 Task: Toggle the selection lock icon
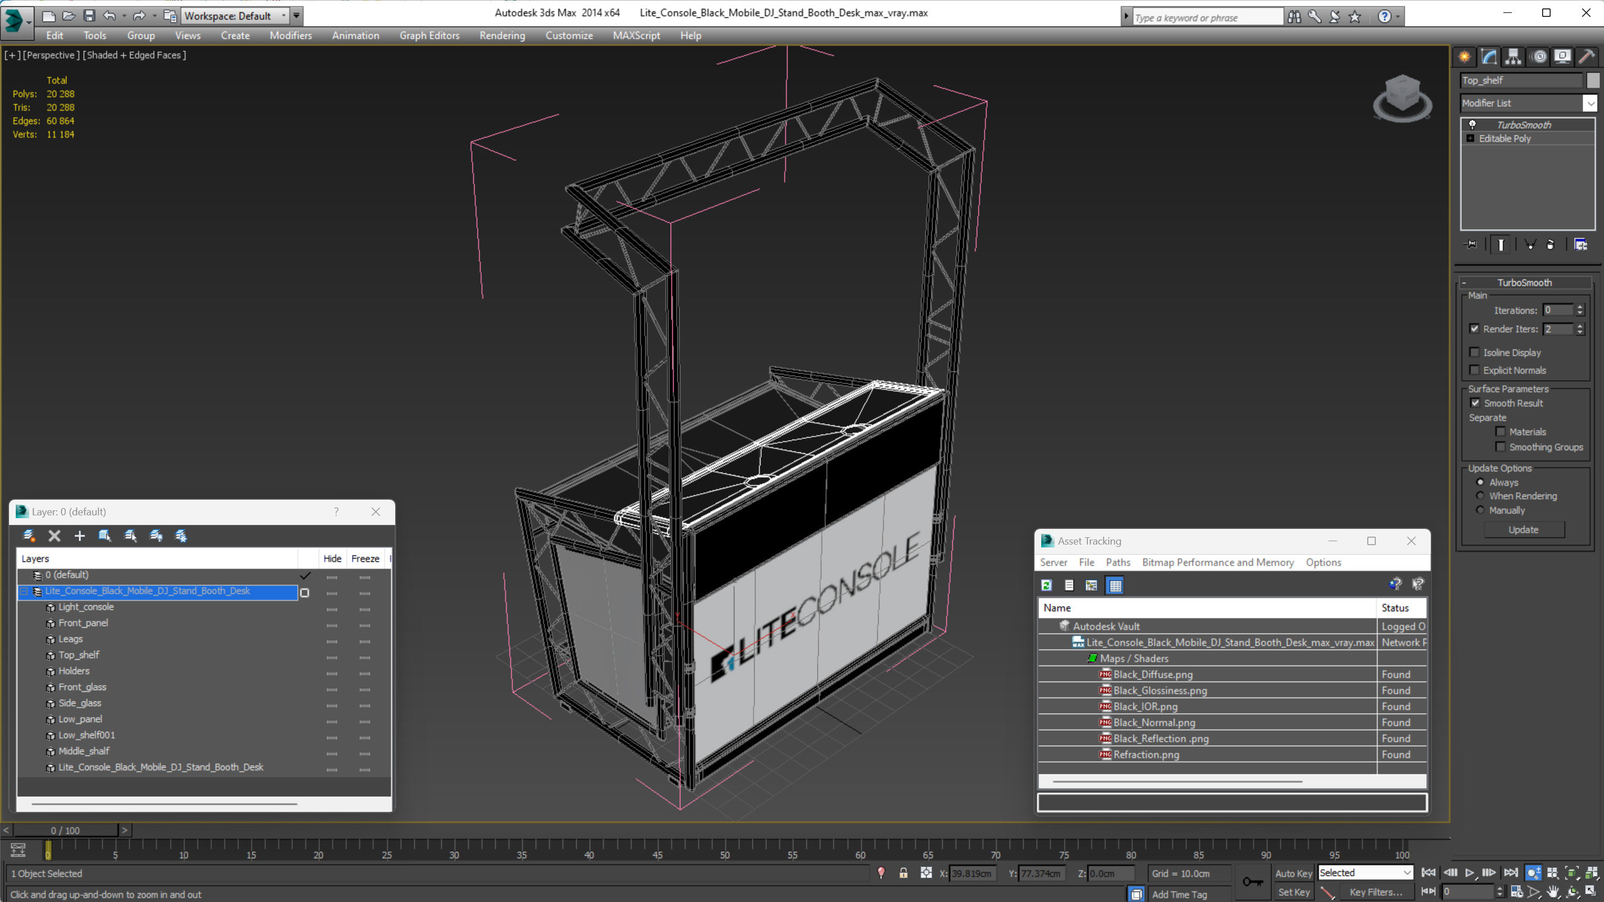click(903, 873)
